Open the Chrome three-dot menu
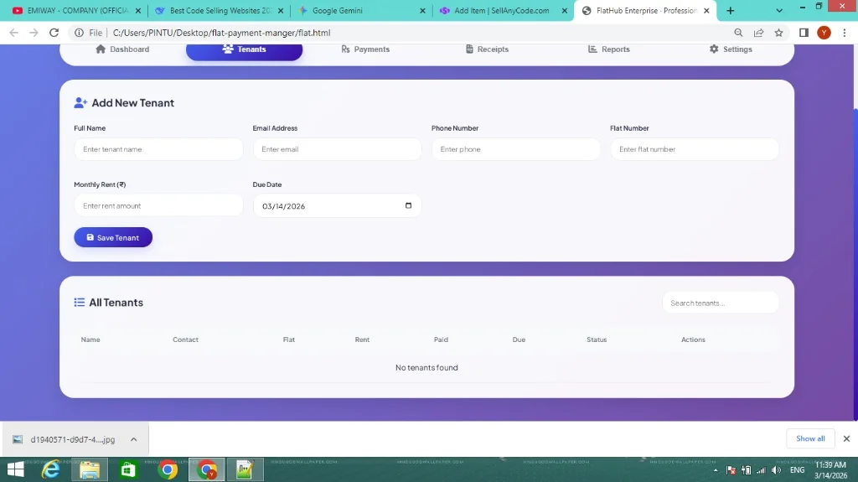 tap(845, 33)
